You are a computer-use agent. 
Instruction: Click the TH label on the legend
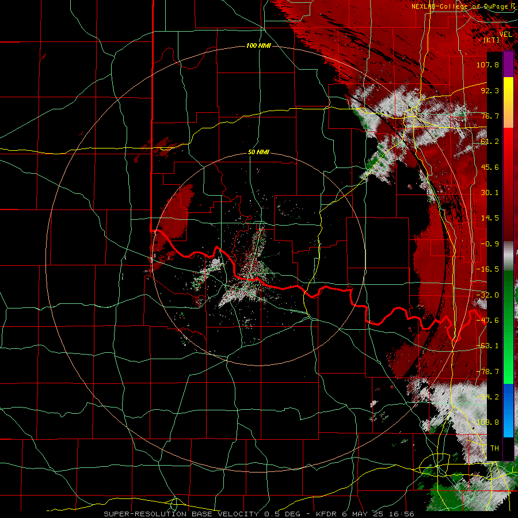pyautogui.click(x=494, y=448)
